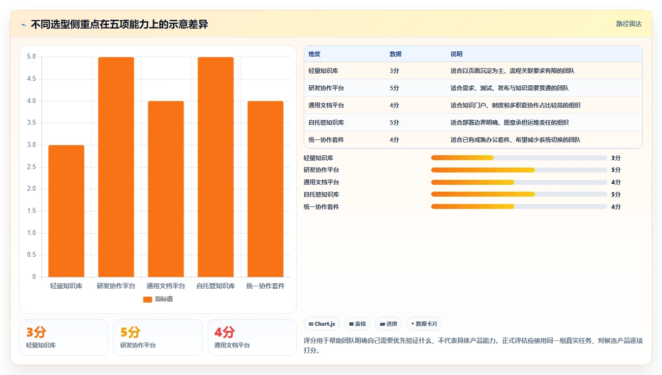Click the 自托管知识库 progress bar

(x=519, y=194)
